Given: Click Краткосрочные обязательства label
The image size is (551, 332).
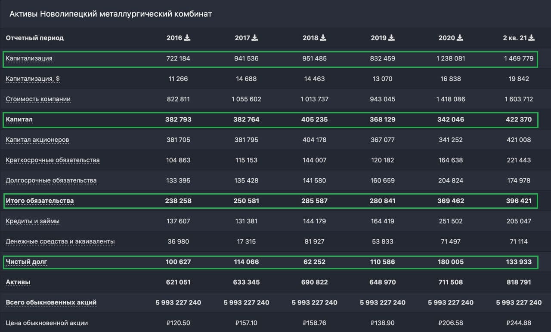Looking at the screenshot, I should [x=53, y=160].
